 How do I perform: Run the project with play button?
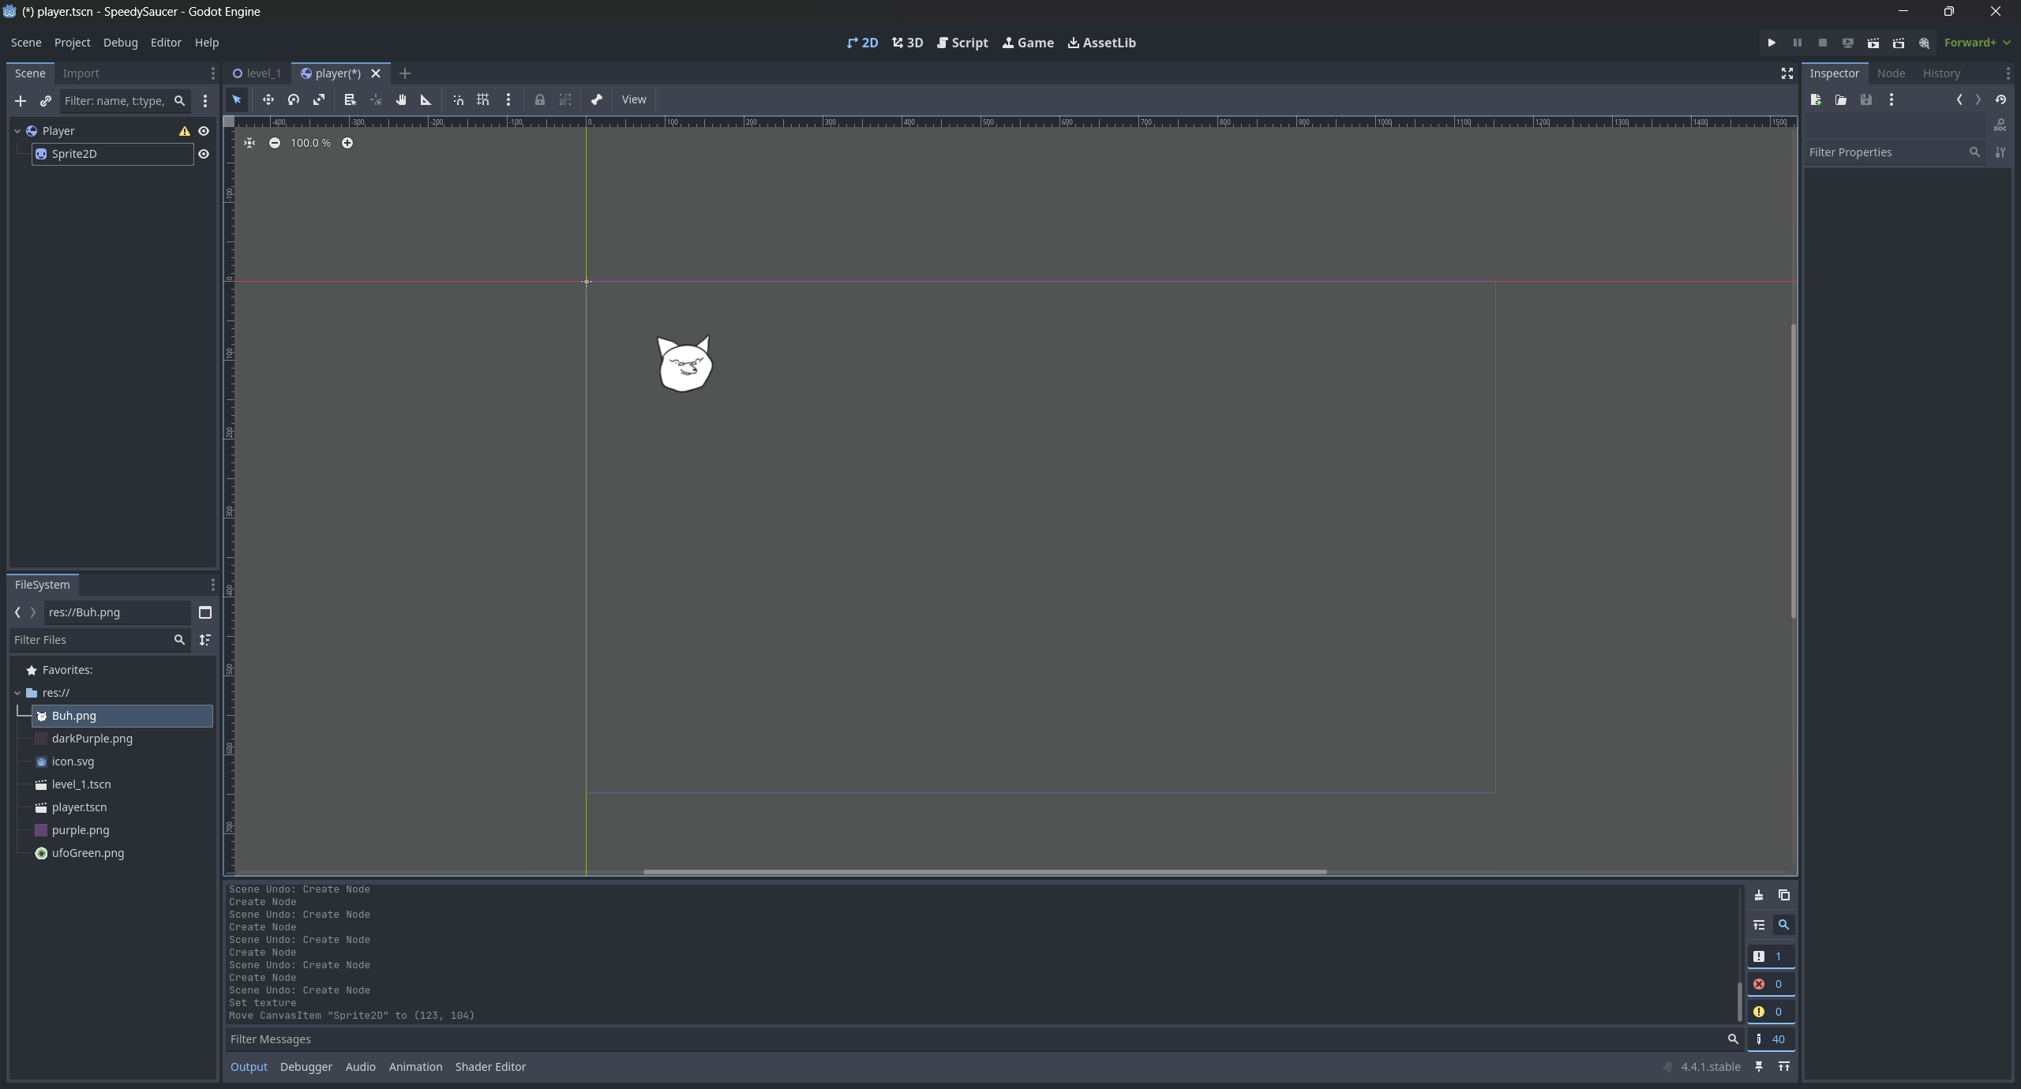pyautogui.click(x=1772, y=43)
